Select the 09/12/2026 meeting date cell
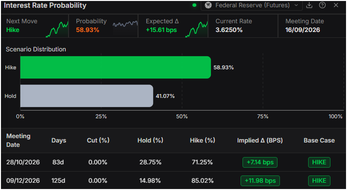This screenshot has height=190, width=347. (x=23, y=181)
